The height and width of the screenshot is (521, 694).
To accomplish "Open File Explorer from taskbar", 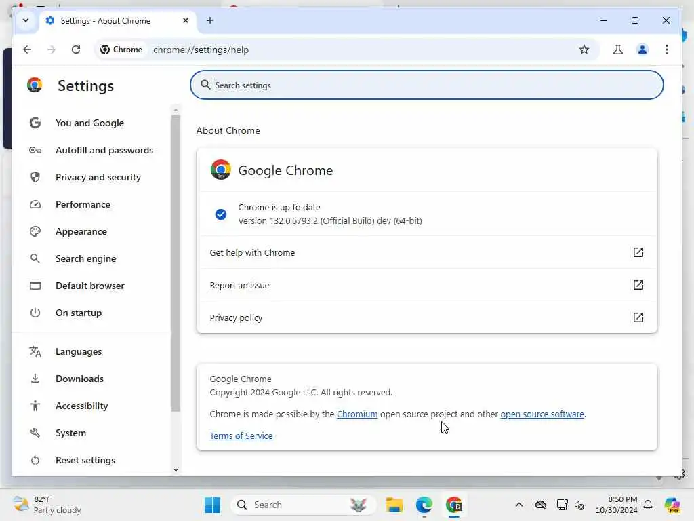I will click(x=394, y=505).
